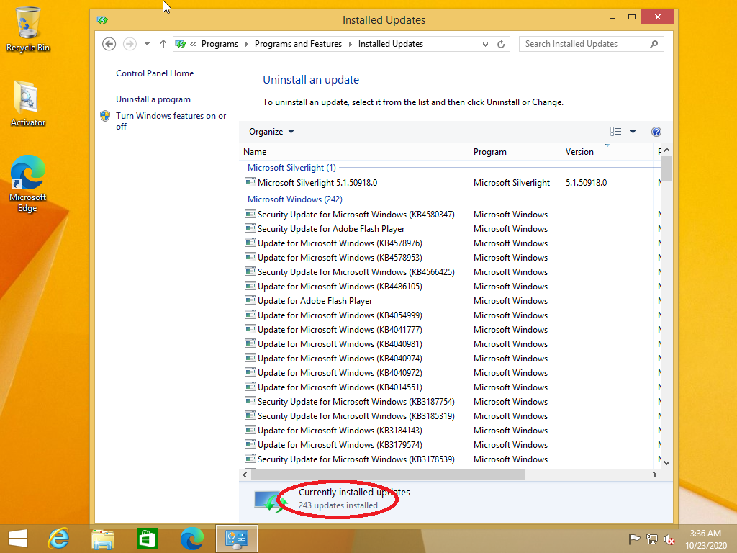737x553 pixels.
Task: Select Update KB3184143
Action: click(334, 431)
